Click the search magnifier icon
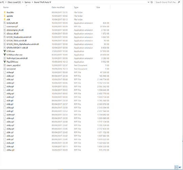 pos(179,2)
